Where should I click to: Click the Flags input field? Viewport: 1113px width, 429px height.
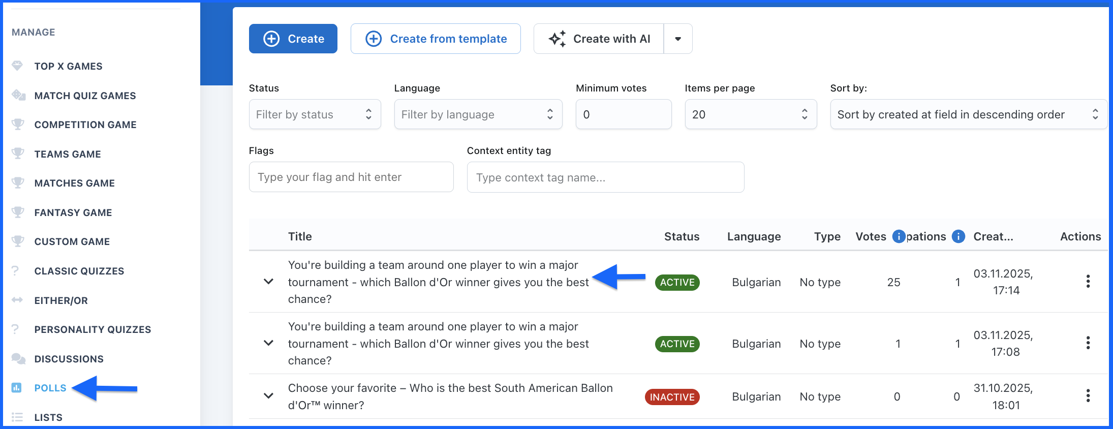351,177
